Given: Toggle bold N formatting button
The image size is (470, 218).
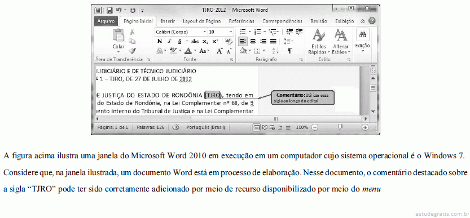Looking at the screenshot, I should click(160, 41).
